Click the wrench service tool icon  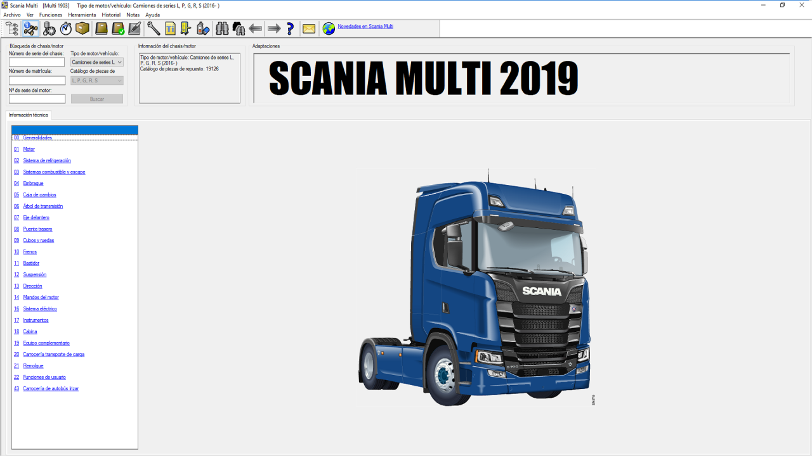click(152, 28)
